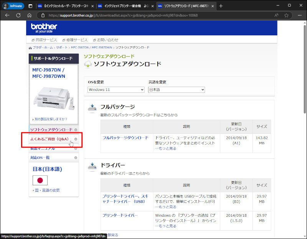
Task: Open ブラザーホーム breadcrumb link
Action: tap(43, 48)
